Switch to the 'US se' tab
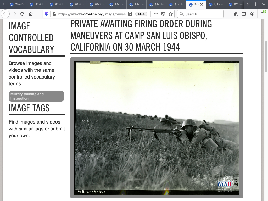 pos(216,4)
